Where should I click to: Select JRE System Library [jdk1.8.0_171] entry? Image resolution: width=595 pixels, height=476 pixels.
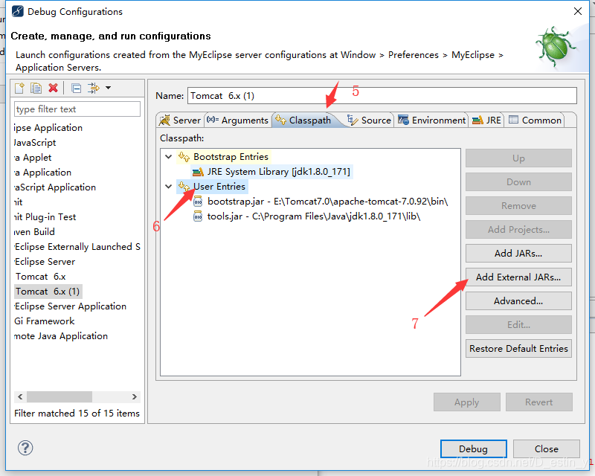tap(278, 172)
